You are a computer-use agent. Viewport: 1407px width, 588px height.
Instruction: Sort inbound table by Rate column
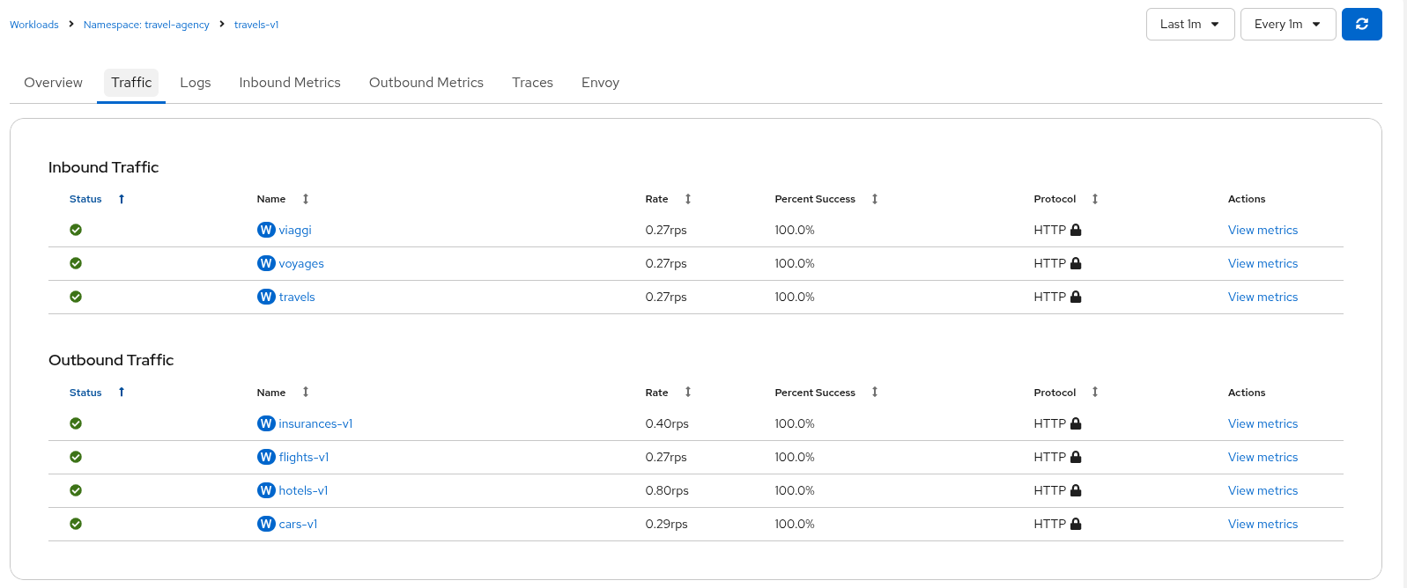click(688, 199)
